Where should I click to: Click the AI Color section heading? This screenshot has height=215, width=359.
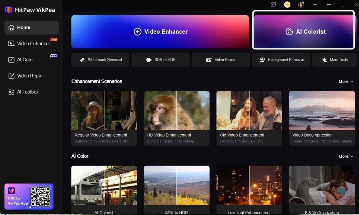(80, 156)
